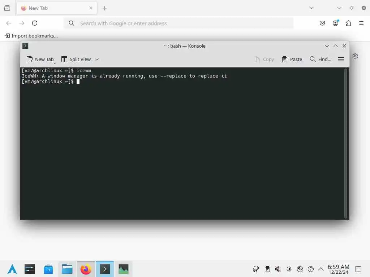The height and width of the screenshot is (277, 370).
Task: Go forward in Firefox
Action: [22, 23]
